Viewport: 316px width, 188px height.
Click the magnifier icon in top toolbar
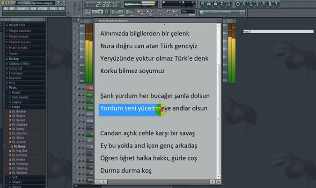[x=264, y=4]
